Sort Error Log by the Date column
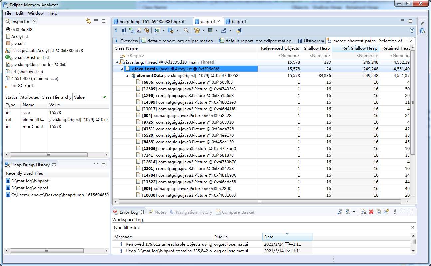The height and width of the screenshot is (266, 431). pos(287,237)
